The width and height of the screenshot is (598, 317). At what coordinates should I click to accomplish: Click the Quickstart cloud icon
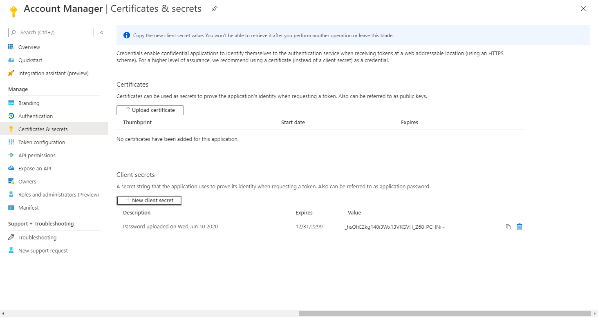click(x=11, y=60)
